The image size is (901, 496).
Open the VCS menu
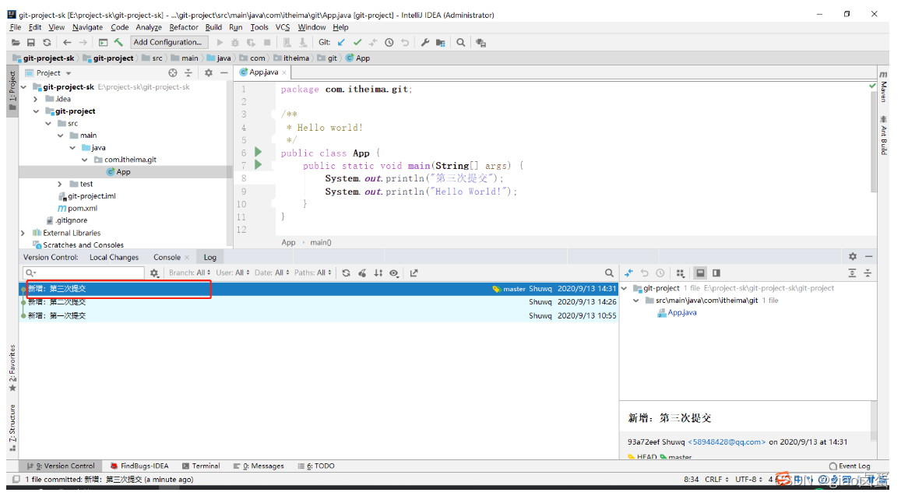tap(283, 27)
